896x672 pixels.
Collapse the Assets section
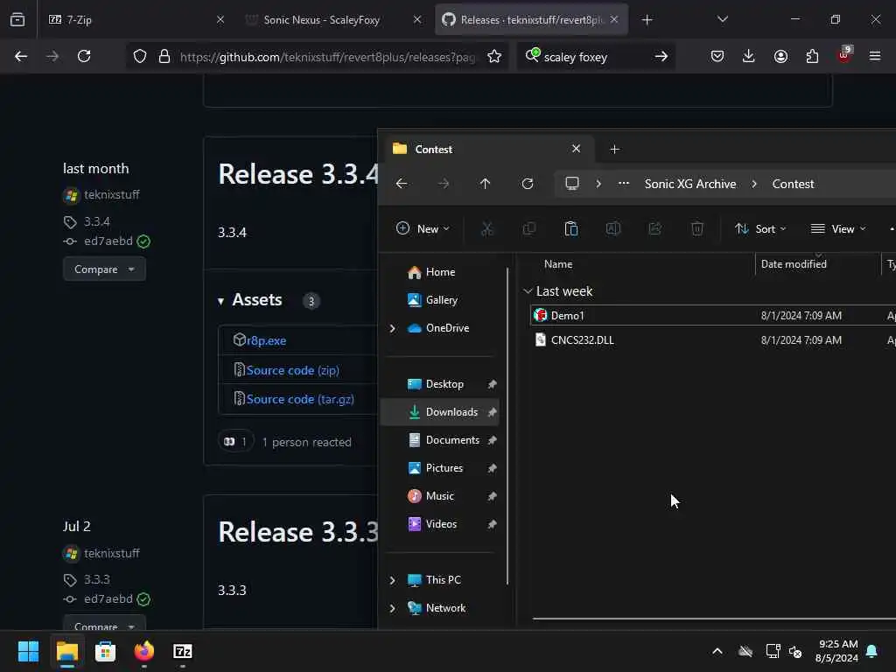tap(220, 301)
